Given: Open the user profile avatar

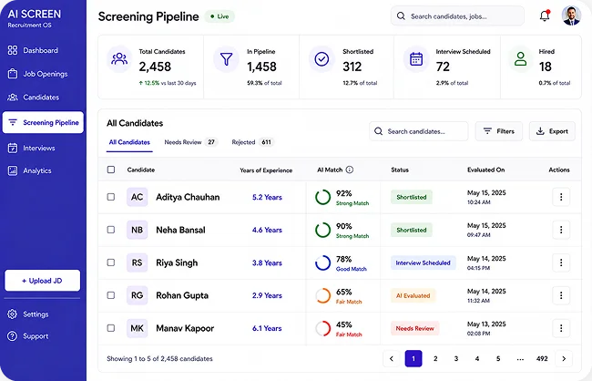Looking at the screenshot, I should tap(571, 15).
